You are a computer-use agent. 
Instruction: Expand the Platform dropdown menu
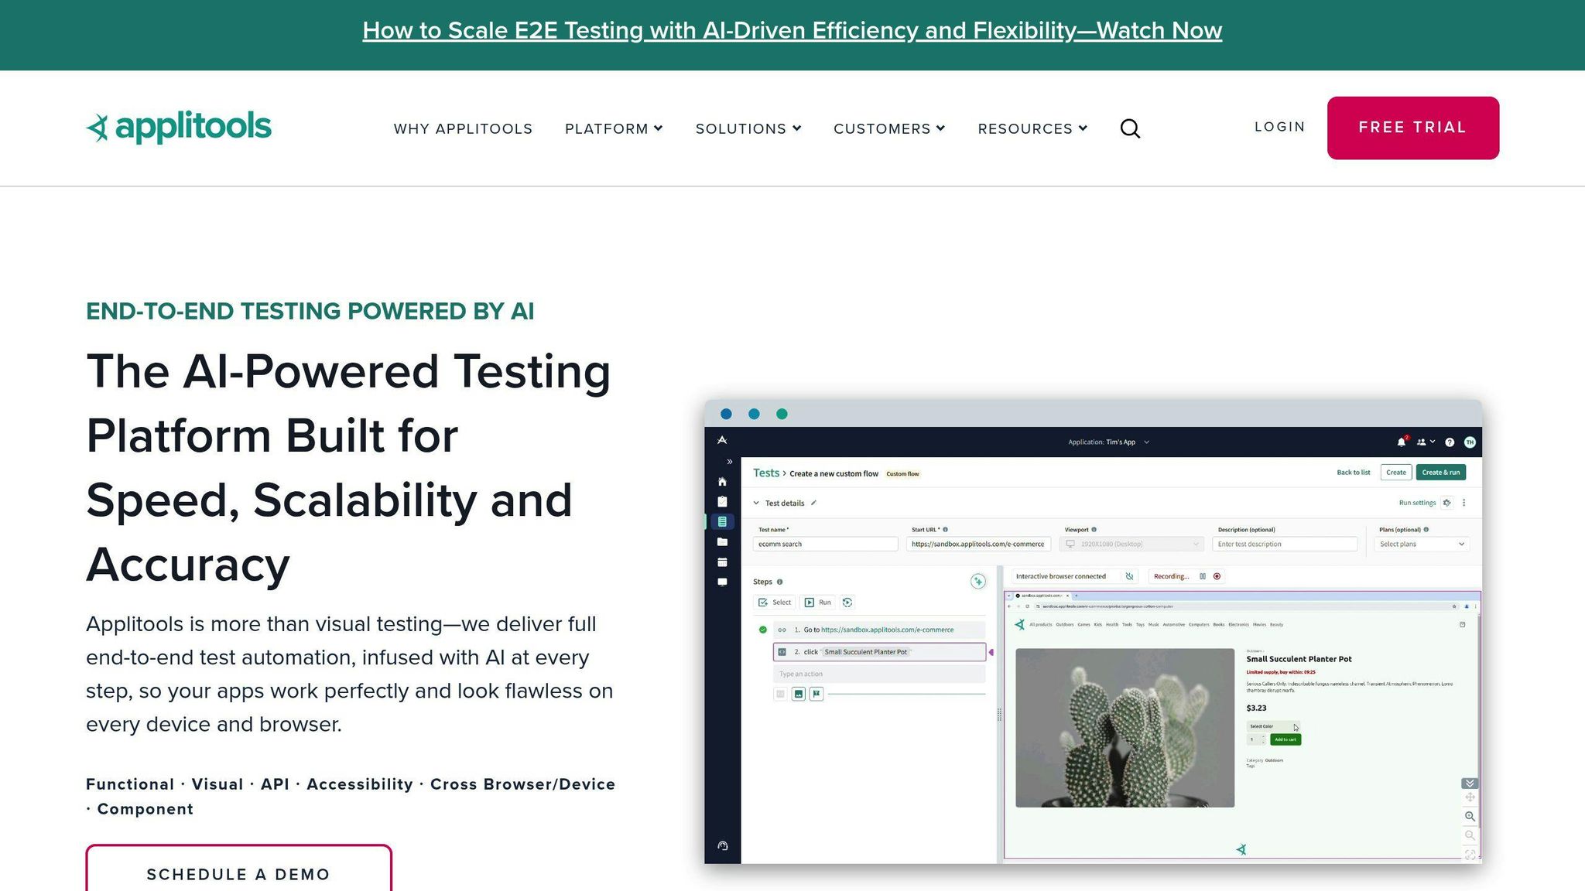614,128
